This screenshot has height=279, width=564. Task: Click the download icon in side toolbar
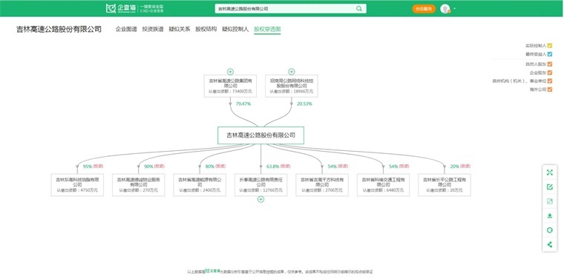click(x=549, y=215)
